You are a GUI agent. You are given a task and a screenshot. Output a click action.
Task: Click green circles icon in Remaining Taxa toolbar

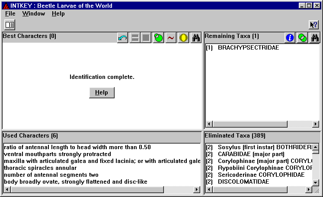(x=302, y=38)
